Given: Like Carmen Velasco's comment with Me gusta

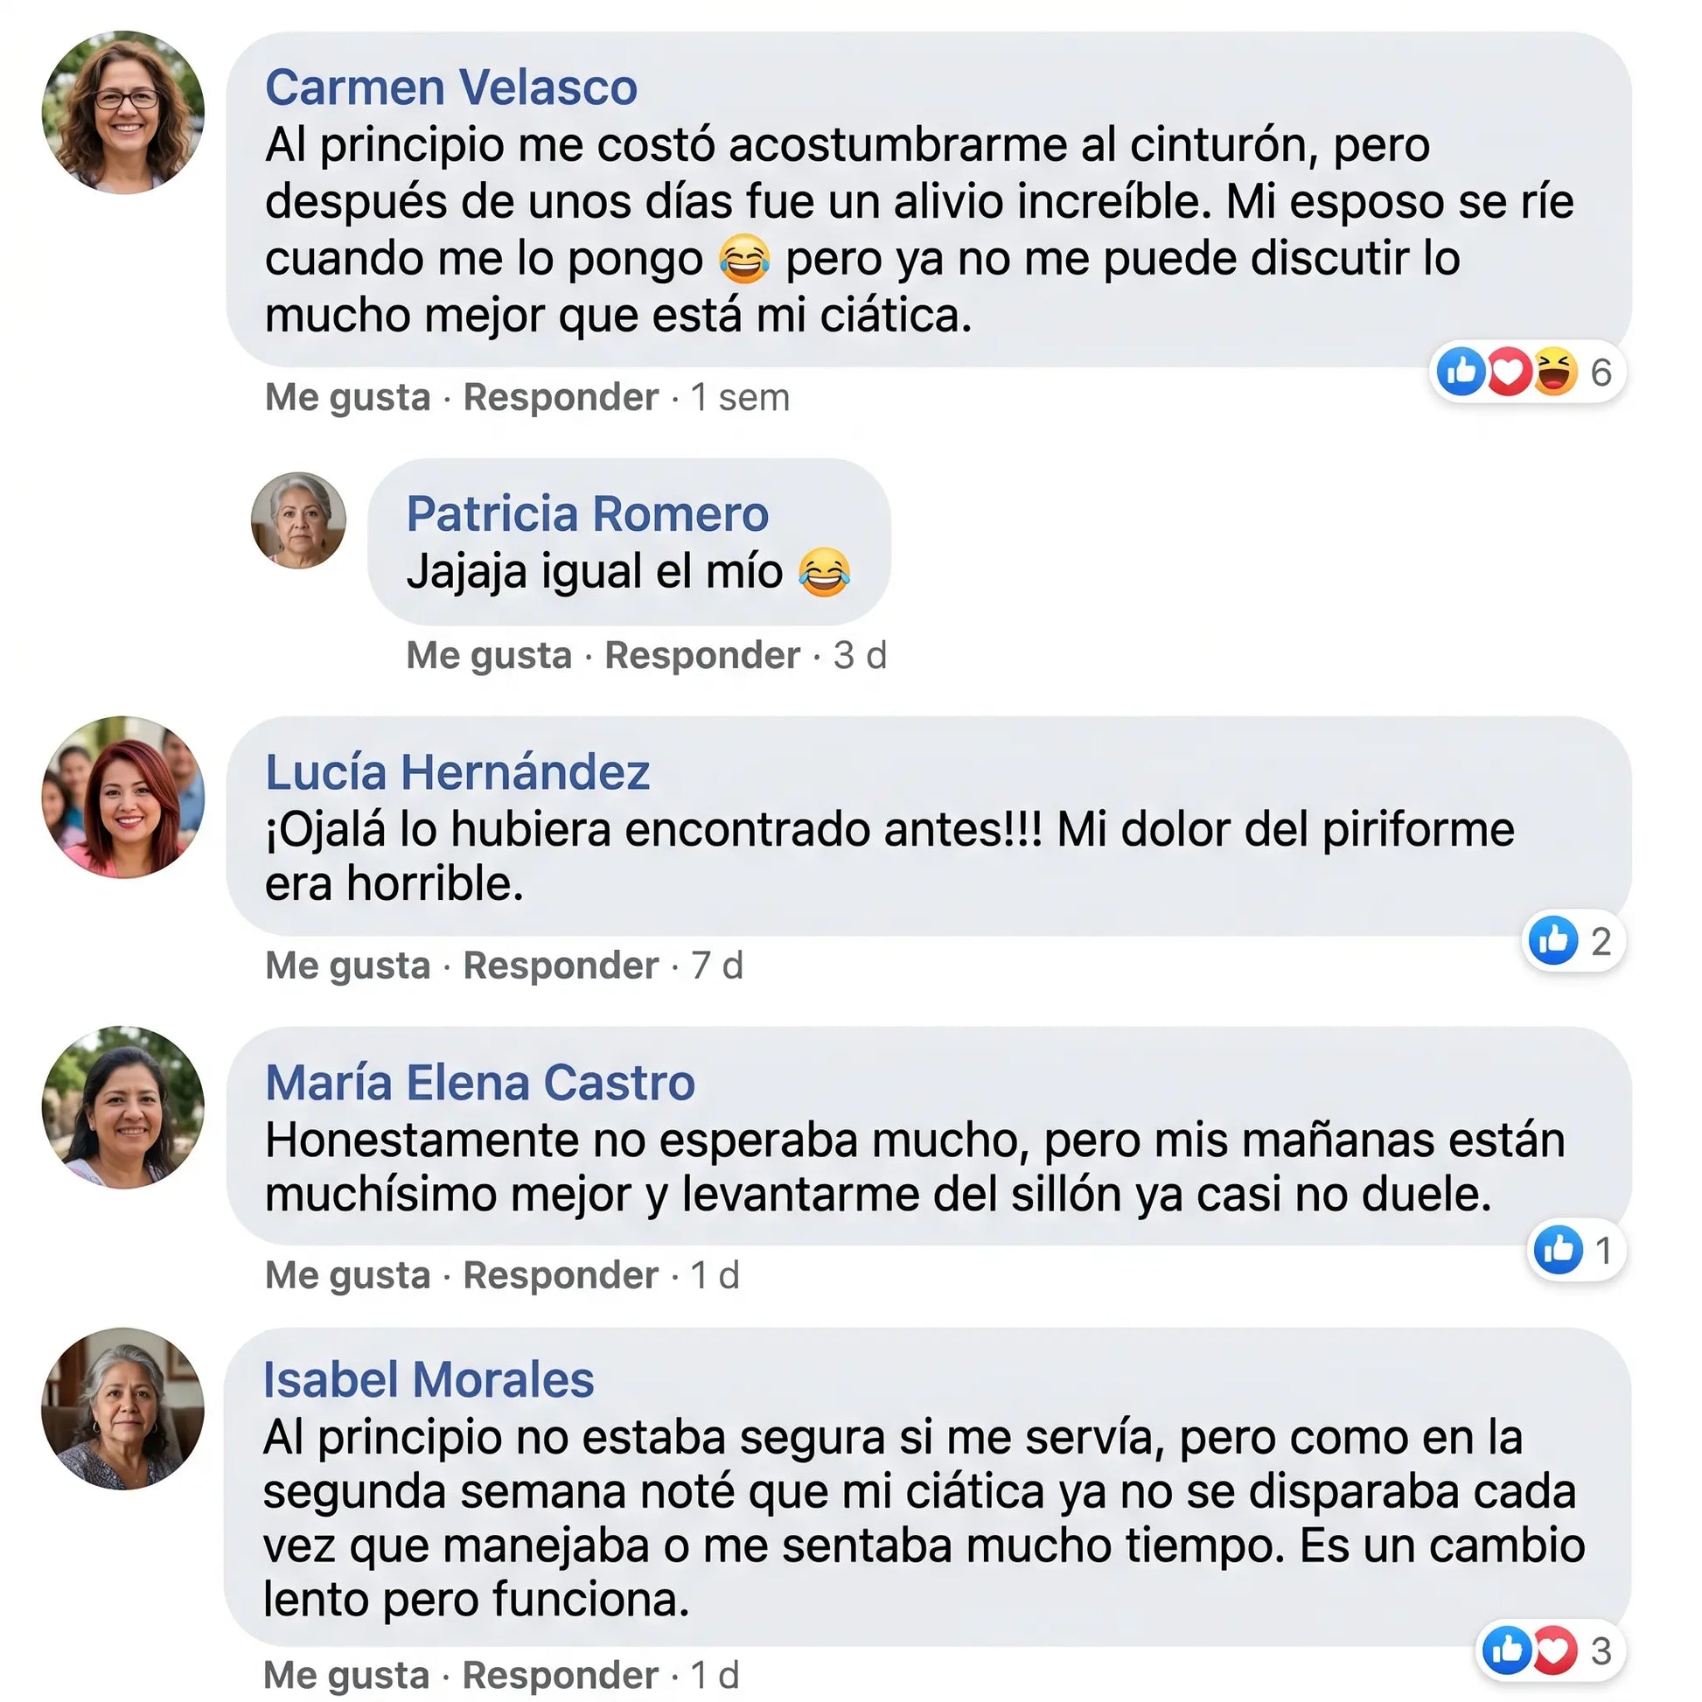Looking at the screenshot, I should pyautogui.click(x=348, y=397).
